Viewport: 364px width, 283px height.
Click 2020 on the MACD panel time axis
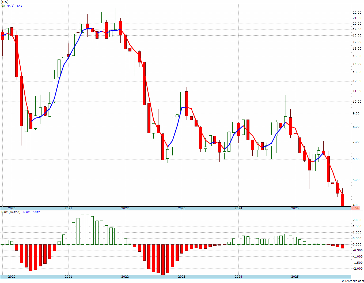(12, 277)
